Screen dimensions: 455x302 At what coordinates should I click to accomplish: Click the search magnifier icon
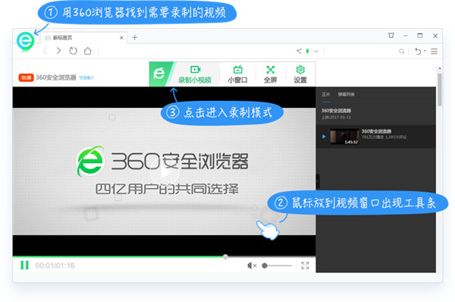coord(402,52)
